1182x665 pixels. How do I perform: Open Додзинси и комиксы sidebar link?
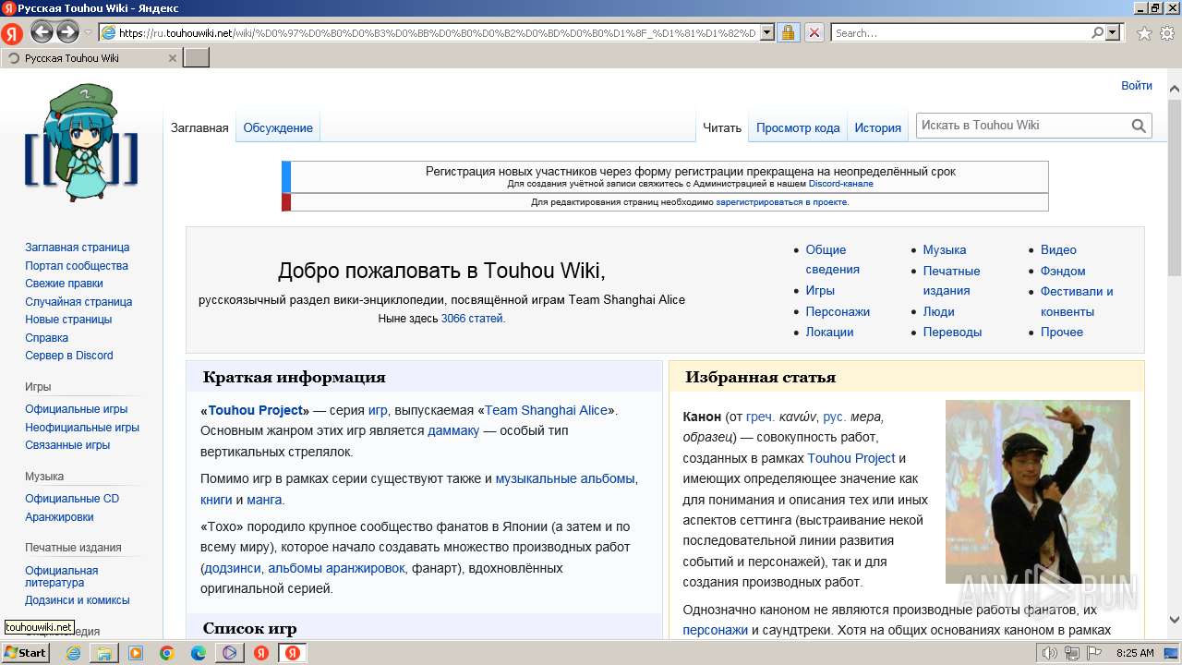[x=78, y=600]
